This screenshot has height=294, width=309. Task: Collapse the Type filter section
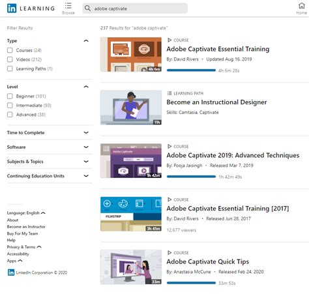pyautogui.click(x=86, y=40)
